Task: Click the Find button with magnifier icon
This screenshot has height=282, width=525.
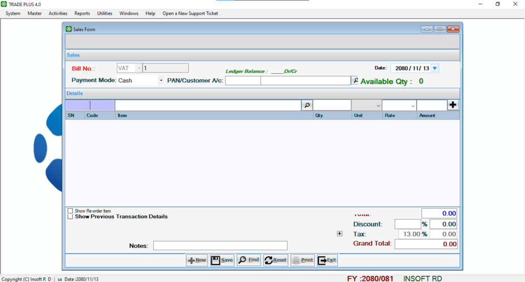Action: pos(249,260)
